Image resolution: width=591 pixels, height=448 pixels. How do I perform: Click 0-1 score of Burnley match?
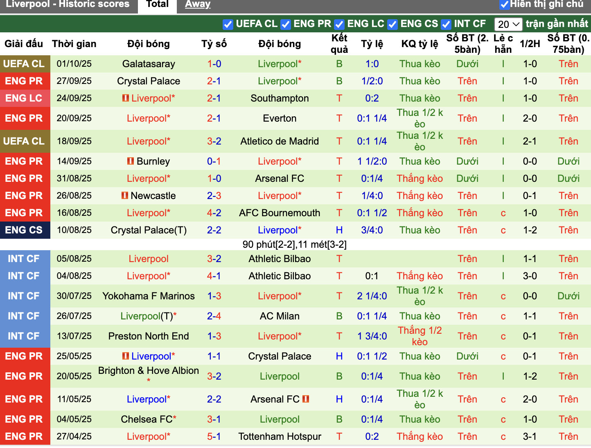[x=214, y=161]
